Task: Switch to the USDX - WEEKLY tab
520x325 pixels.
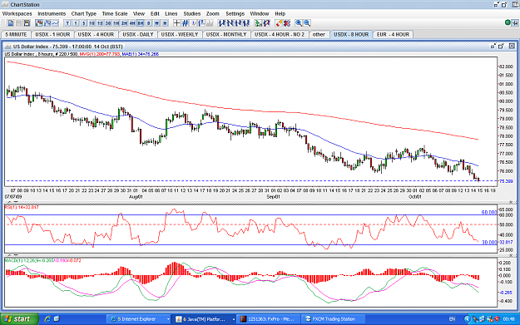Action: pos(180,34)
